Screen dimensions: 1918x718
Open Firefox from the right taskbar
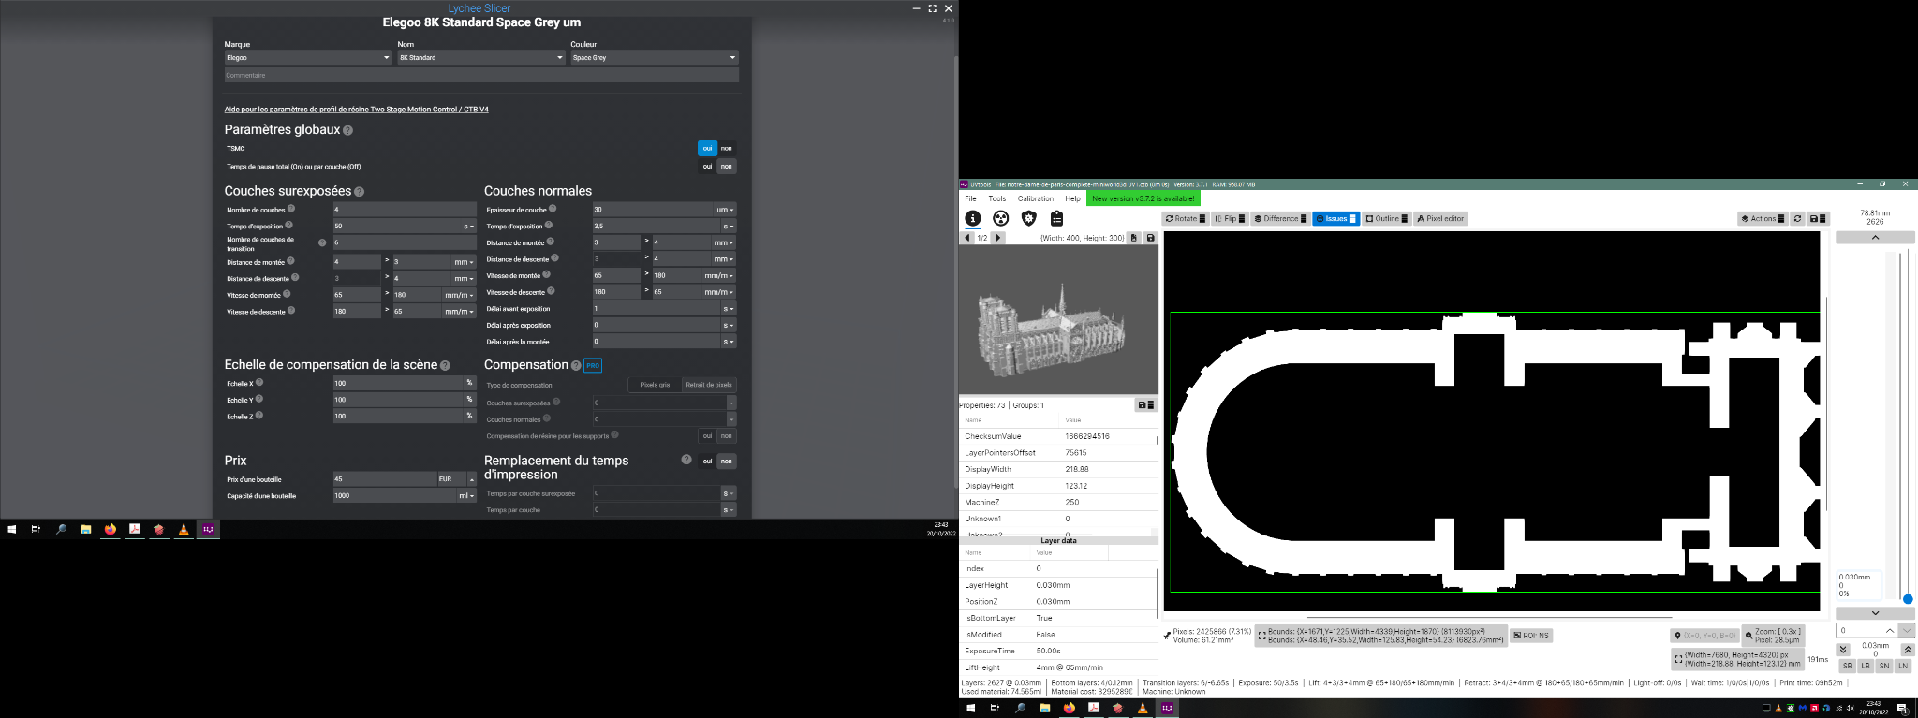pos(1069,709)
